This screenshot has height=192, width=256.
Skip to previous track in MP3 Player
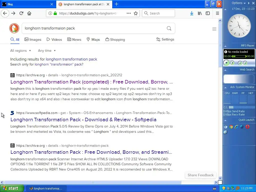pos(240,63)
